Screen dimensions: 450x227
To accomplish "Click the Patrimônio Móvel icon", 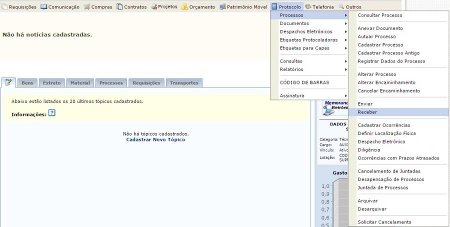I will (x=222, y=7).
